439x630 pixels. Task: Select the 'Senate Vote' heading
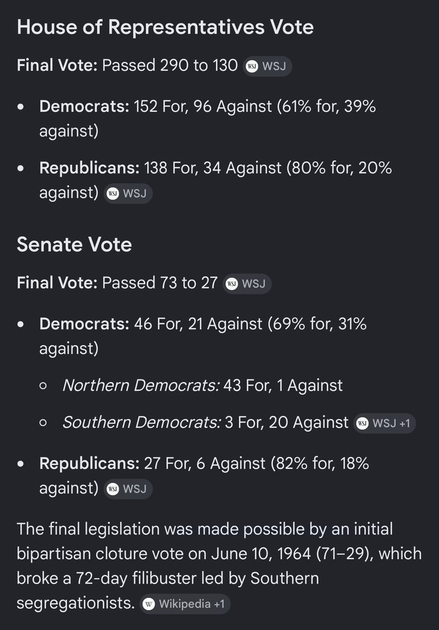click(x=75, y=244)
